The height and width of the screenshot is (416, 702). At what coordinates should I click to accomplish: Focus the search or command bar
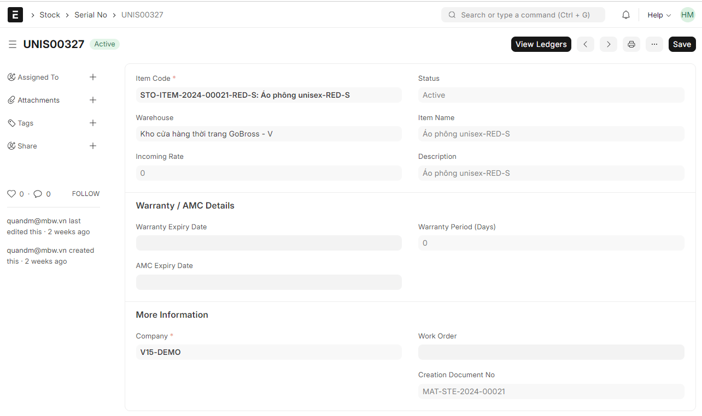click(523, 15)
